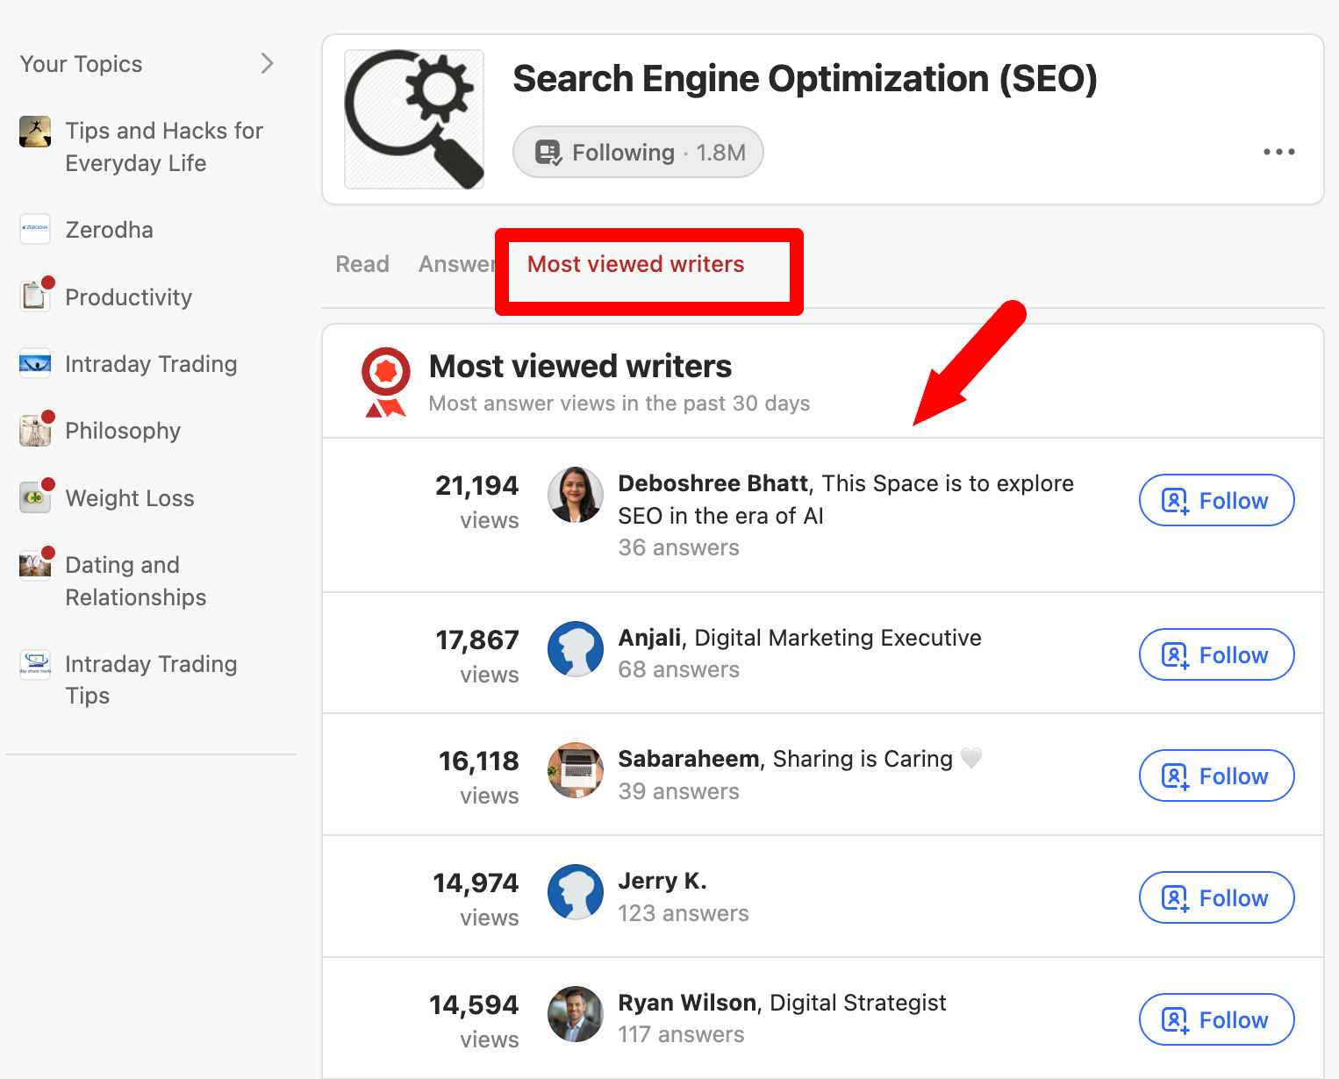Open Deboshree Bhatt's profile photo
The image size is (1339, 1079).
click(x=576, y=495)
